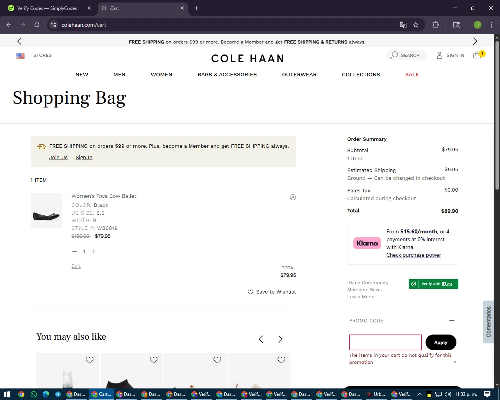Edit the Tova Bow Ballet item
The width and height of the screenshot is (500, 400).
(x=76, y=266)
